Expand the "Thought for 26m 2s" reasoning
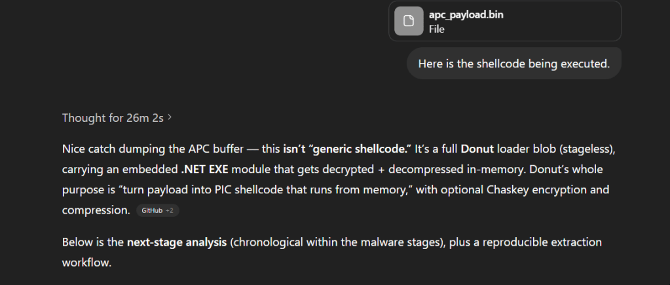Screen dimensions: 670x285 pos(113,118)
